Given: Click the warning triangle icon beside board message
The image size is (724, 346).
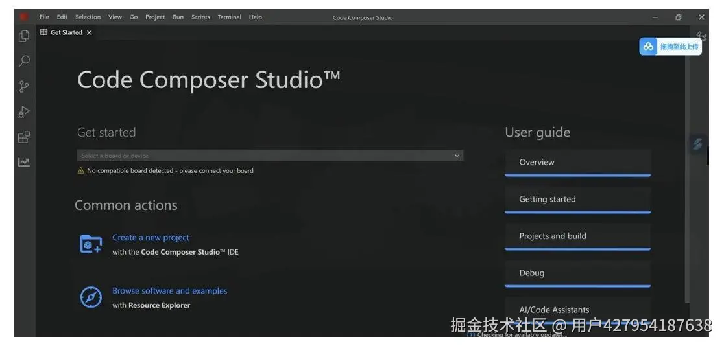Looking at the screenshot, I should (x=81, y=170).
